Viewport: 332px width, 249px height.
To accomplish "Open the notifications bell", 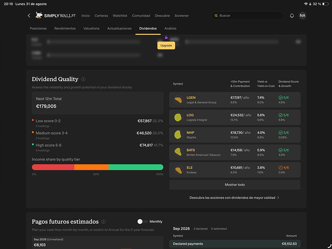I will tap(292, 15).
